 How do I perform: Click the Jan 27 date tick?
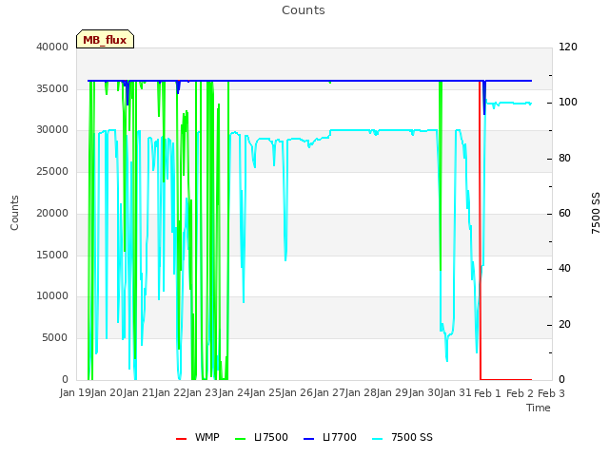[x=330, y=392]
